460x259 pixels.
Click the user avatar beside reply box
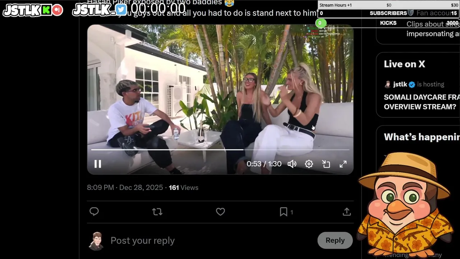click(x=96, y=241)
